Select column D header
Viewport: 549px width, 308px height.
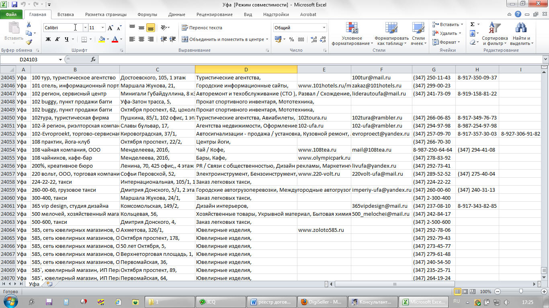pos(246,69)
